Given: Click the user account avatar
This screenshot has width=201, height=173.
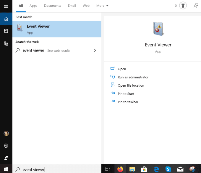Looking at the screenshot, I should coord(6,134).
